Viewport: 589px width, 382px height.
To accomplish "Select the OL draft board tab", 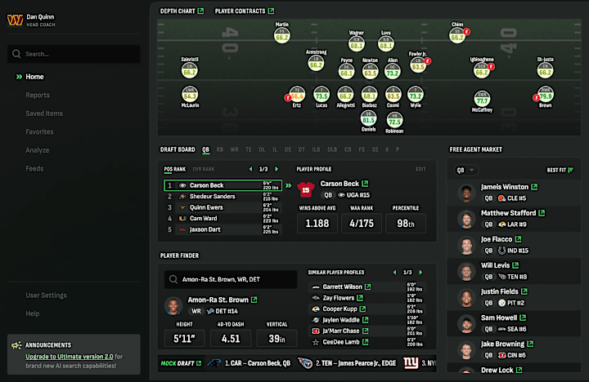I will pos(262,149).
